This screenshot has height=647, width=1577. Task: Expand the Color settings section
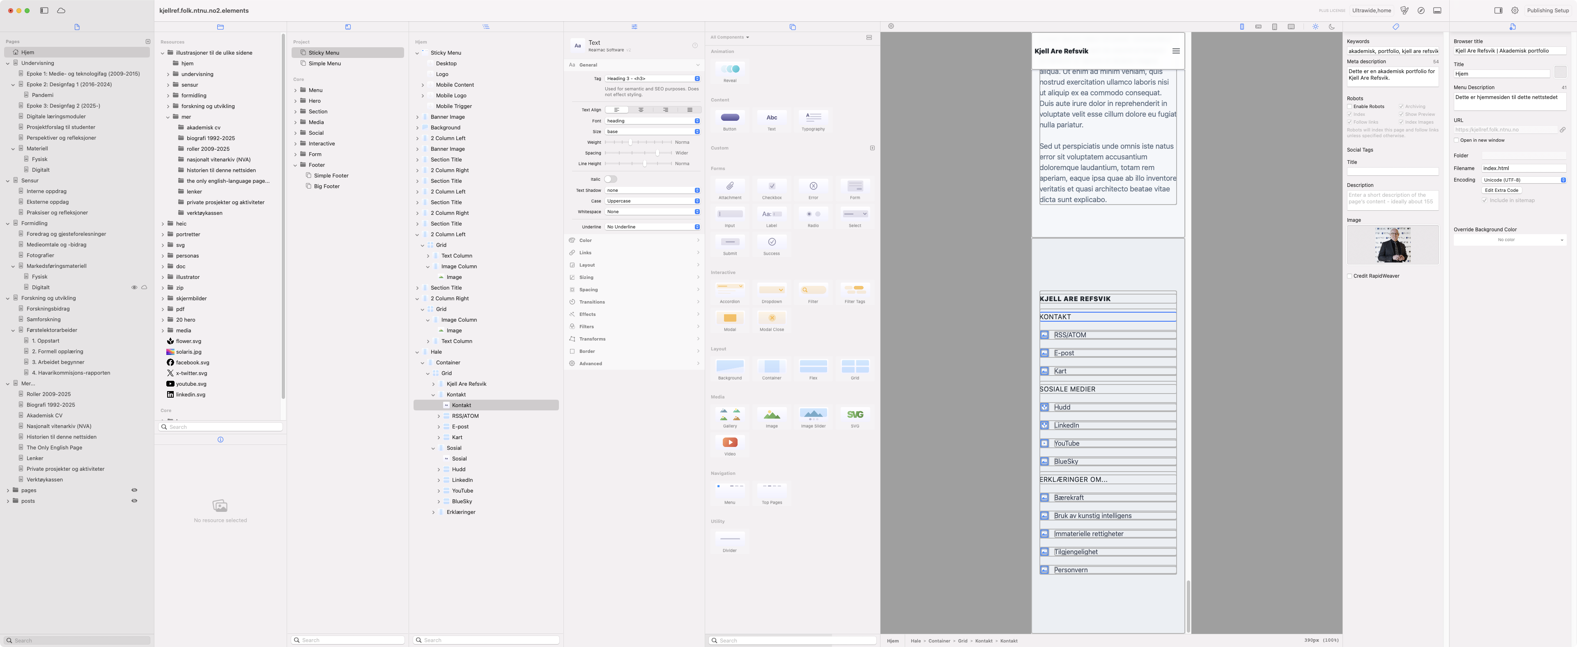tap(634, 241)
